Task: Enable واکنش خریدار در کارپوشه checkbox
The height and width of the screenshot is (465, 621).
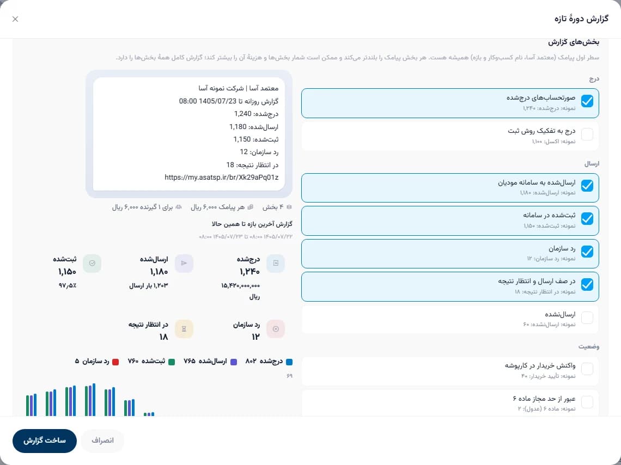Action: tap(587, 369)
